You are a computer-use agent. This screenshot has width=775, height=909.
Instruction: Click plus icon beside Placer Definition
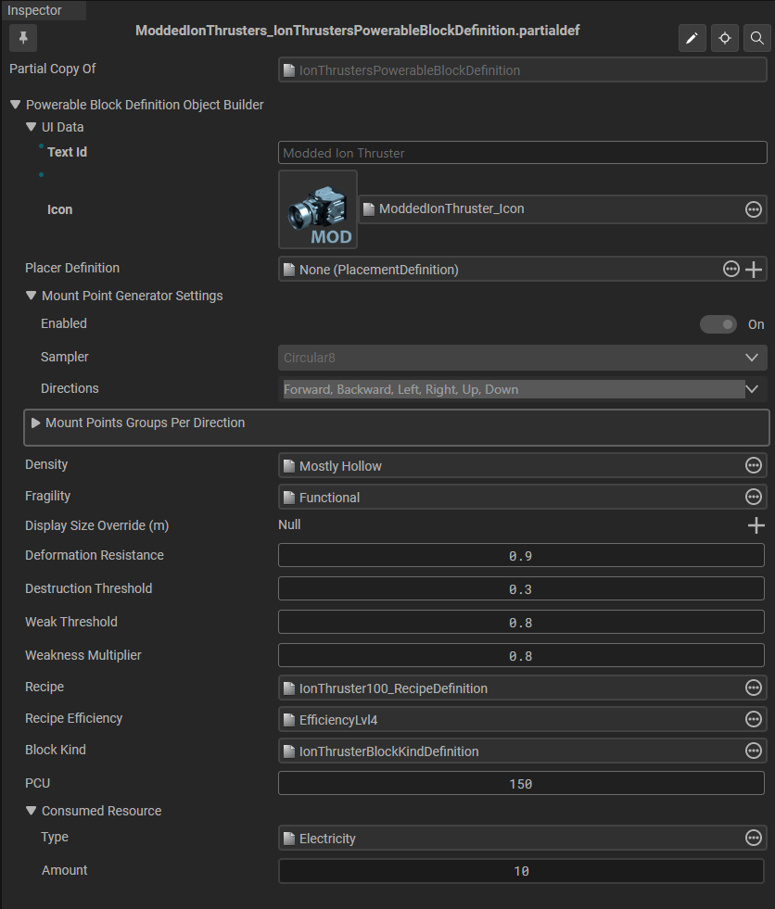pos(755,270)
